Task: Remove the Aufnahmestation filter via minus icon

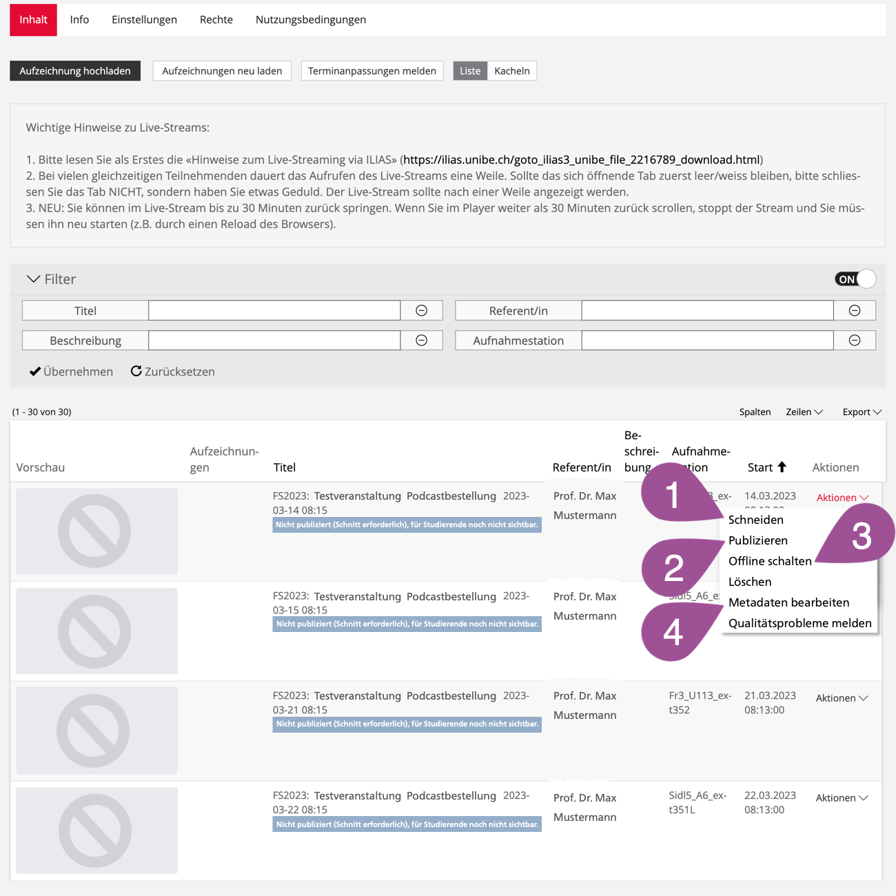Action: tap(854, 340)
